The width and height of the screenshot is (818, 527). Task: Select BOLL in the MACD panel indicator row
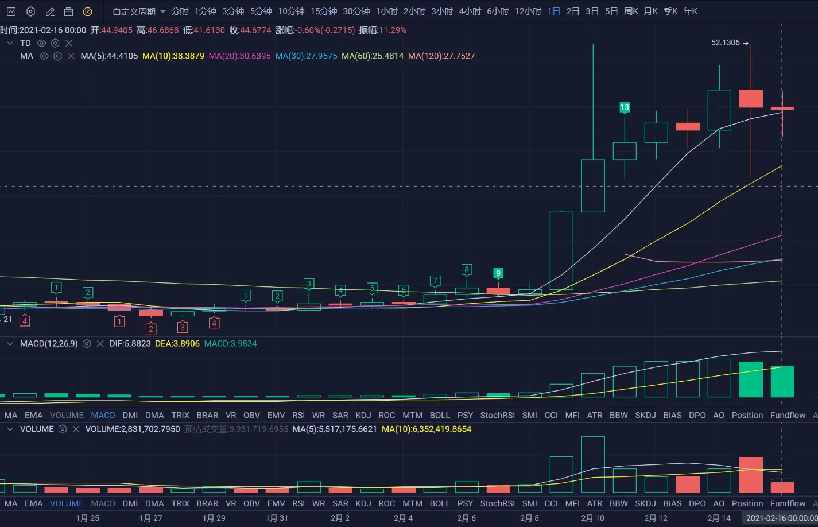tap(440, 415)
